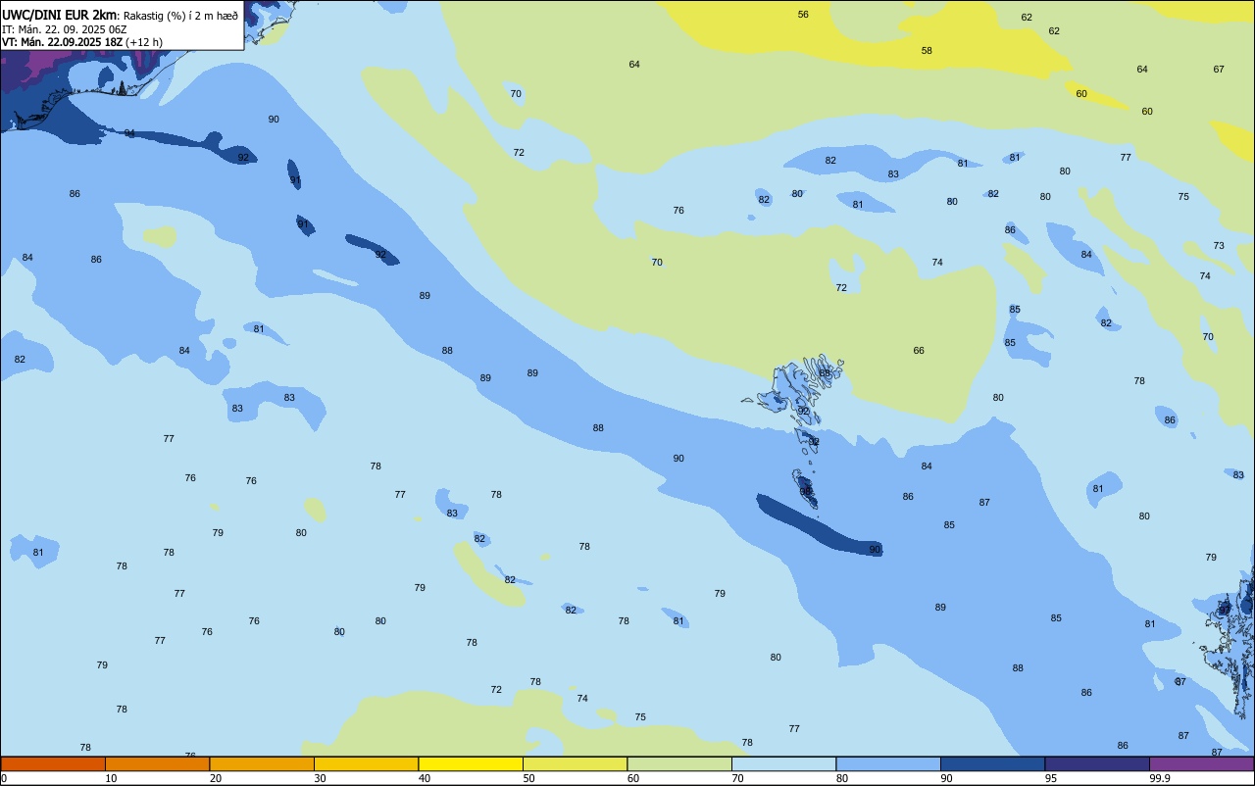Click the pale blue 70–80 legend segment

coord(783,763)
